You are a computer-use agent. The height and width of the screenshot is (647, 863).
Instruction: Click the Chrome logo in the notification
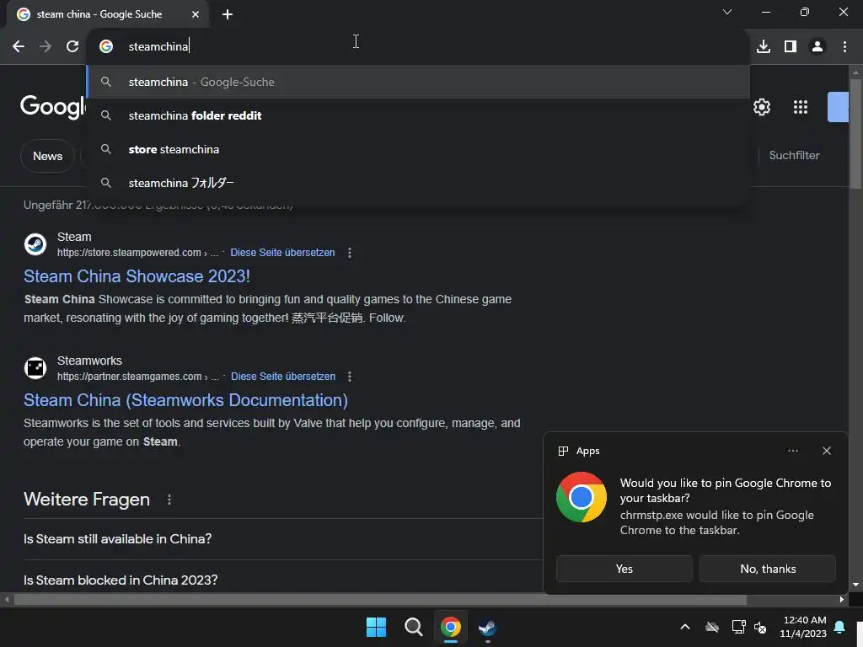click(x=582, y=497)
